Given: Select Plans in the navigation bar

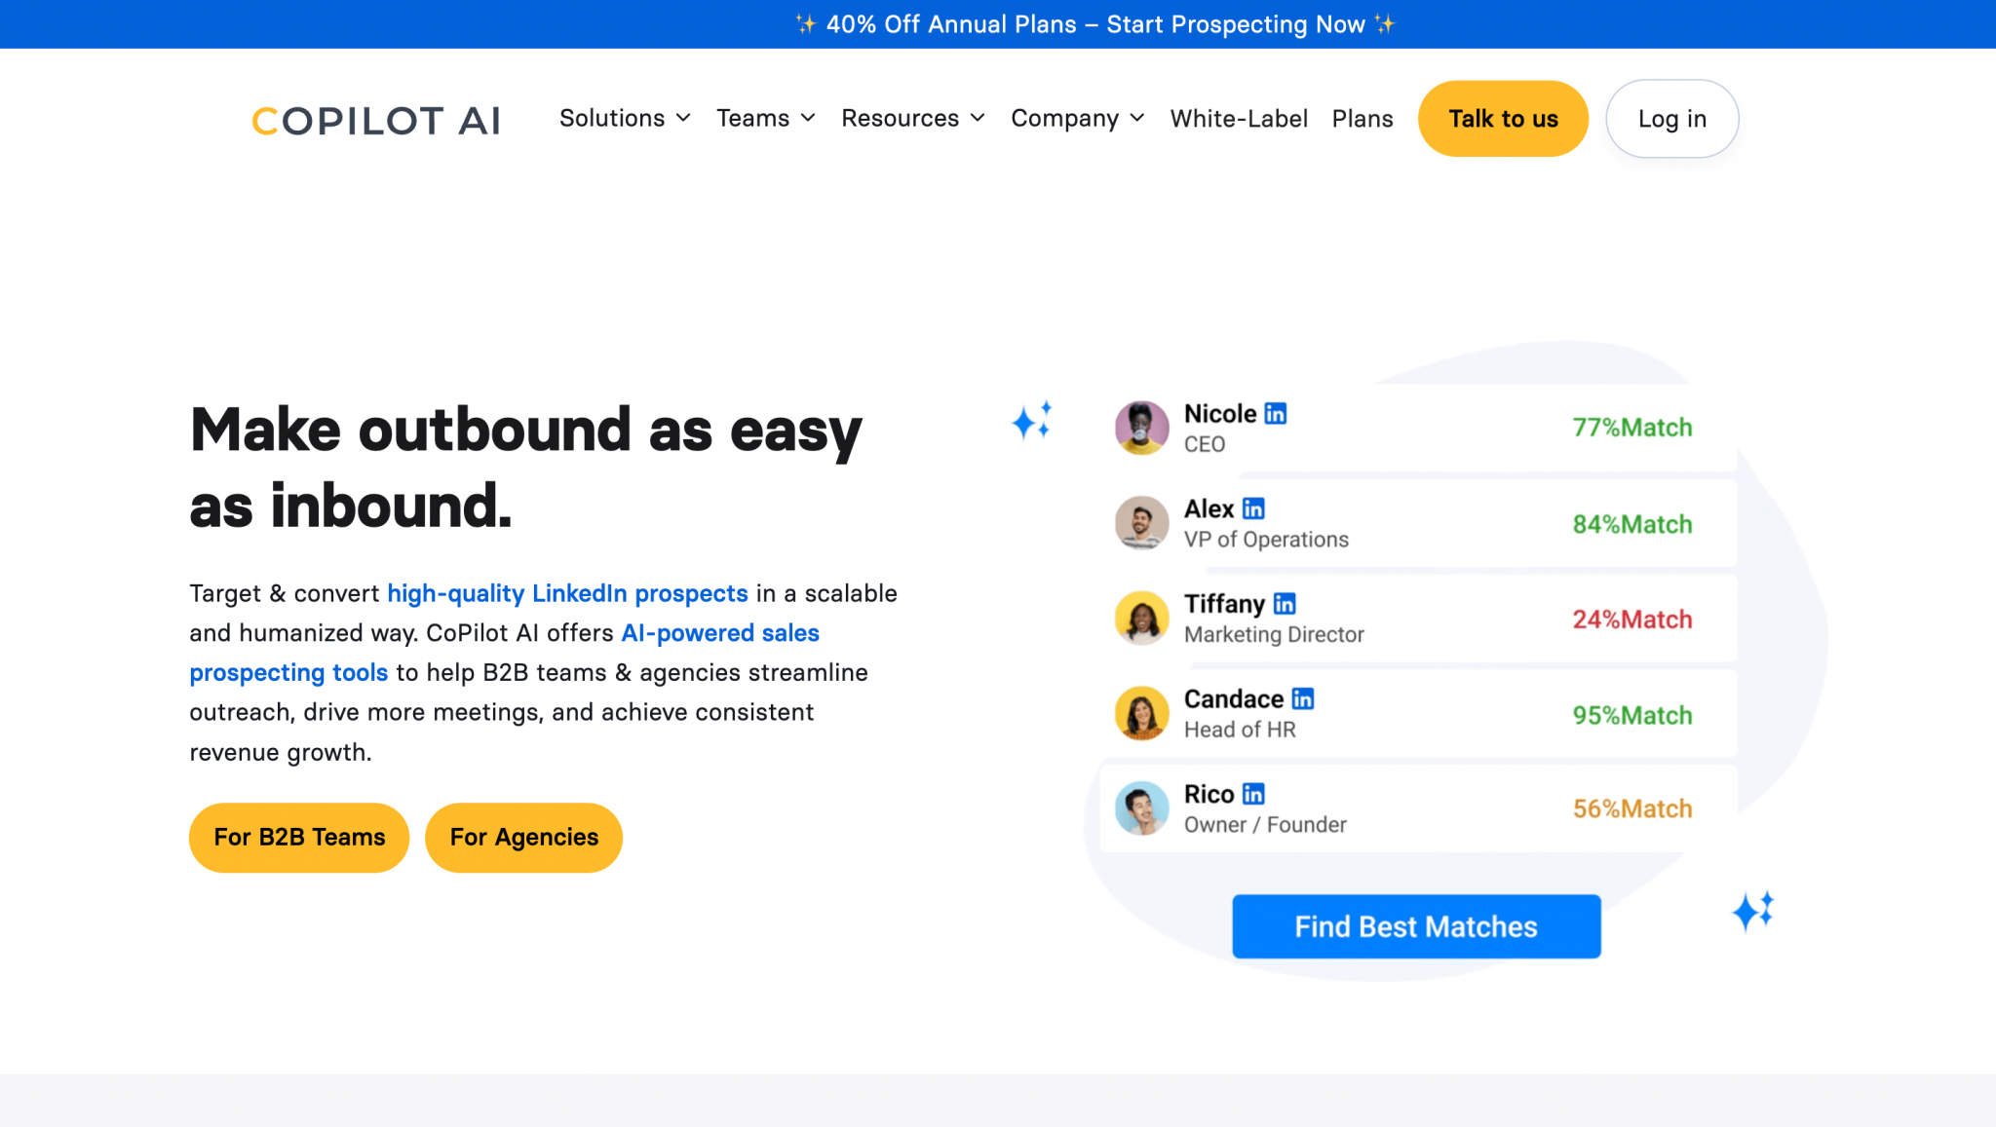Looking at the screenshot, I should (1363, 118).
